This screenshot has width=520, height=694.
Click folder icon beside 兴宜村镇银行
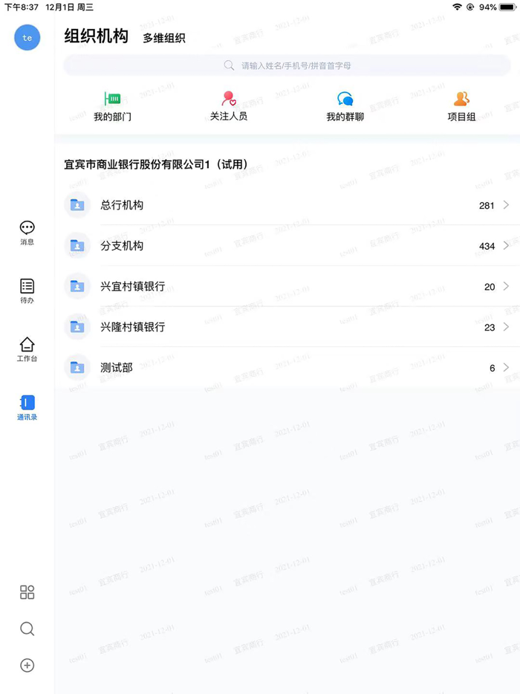click(77, 286)
